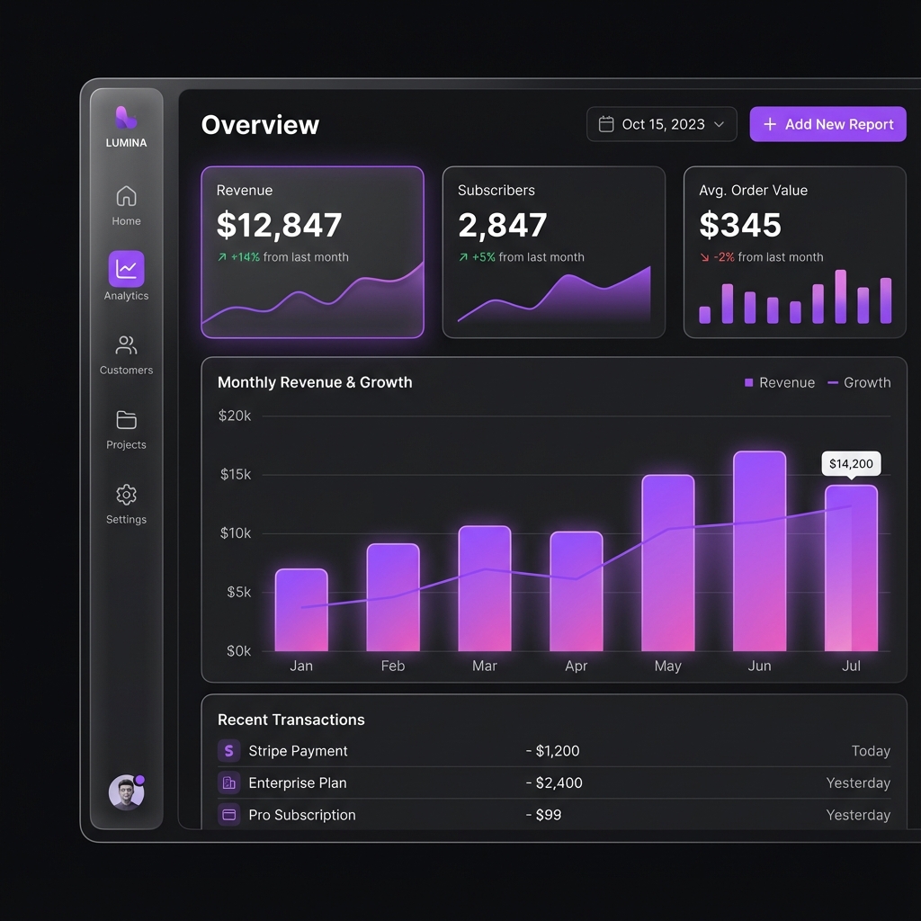Open the Customers panel
The image size is (921, 921).
pyautogui.click(x=126, y=345)
